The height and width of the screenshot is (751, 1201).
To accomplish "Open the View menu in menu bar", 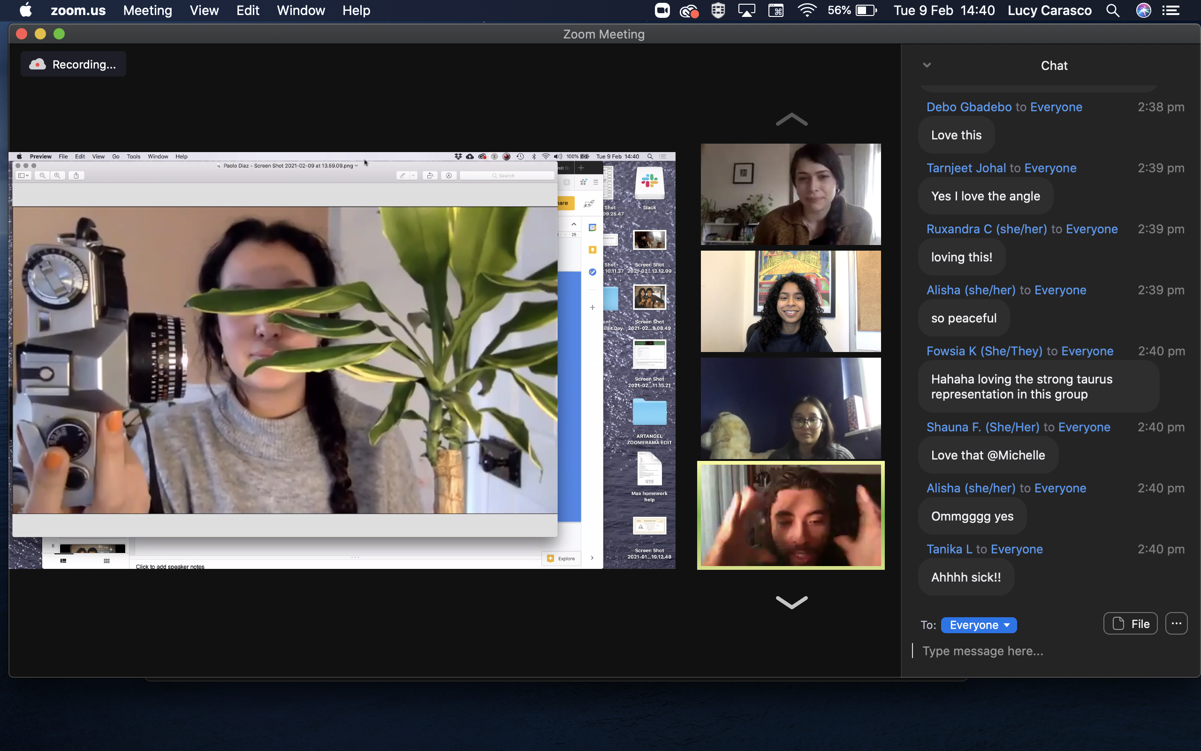I will pos(204,10).
